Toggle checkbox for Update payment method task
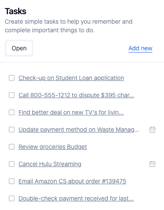Viewport: 164px width, 210px height. tap(12, 130)
